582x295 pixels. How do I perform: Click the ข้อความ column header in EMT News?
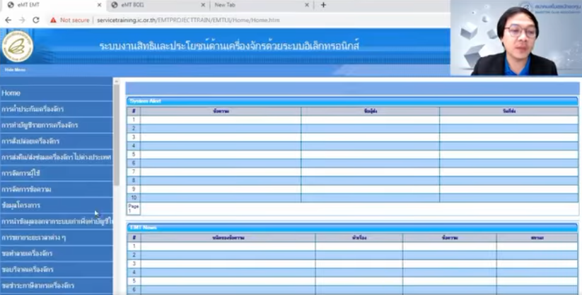450,238
